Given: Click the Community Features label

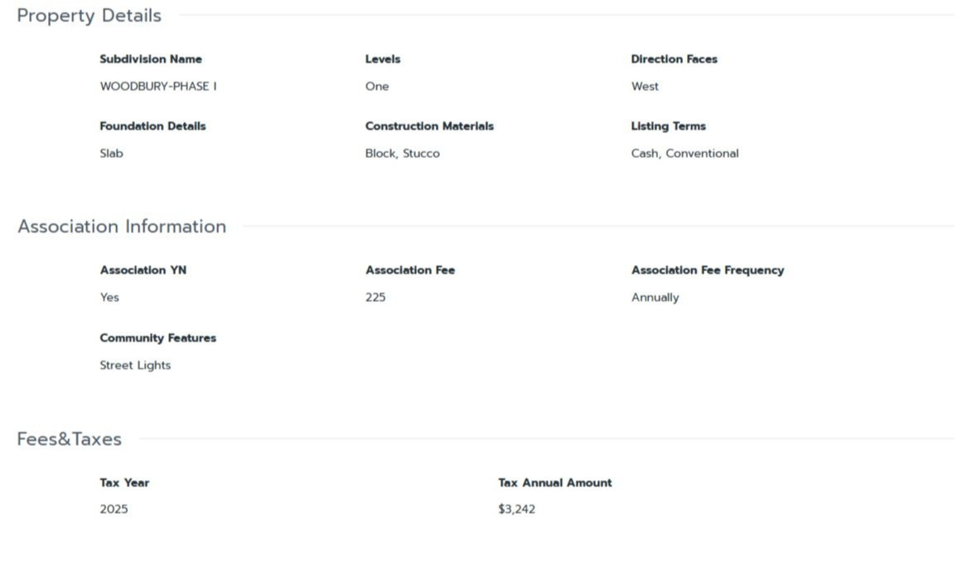Looking at the screenshot, I should (x=158, y=338).
